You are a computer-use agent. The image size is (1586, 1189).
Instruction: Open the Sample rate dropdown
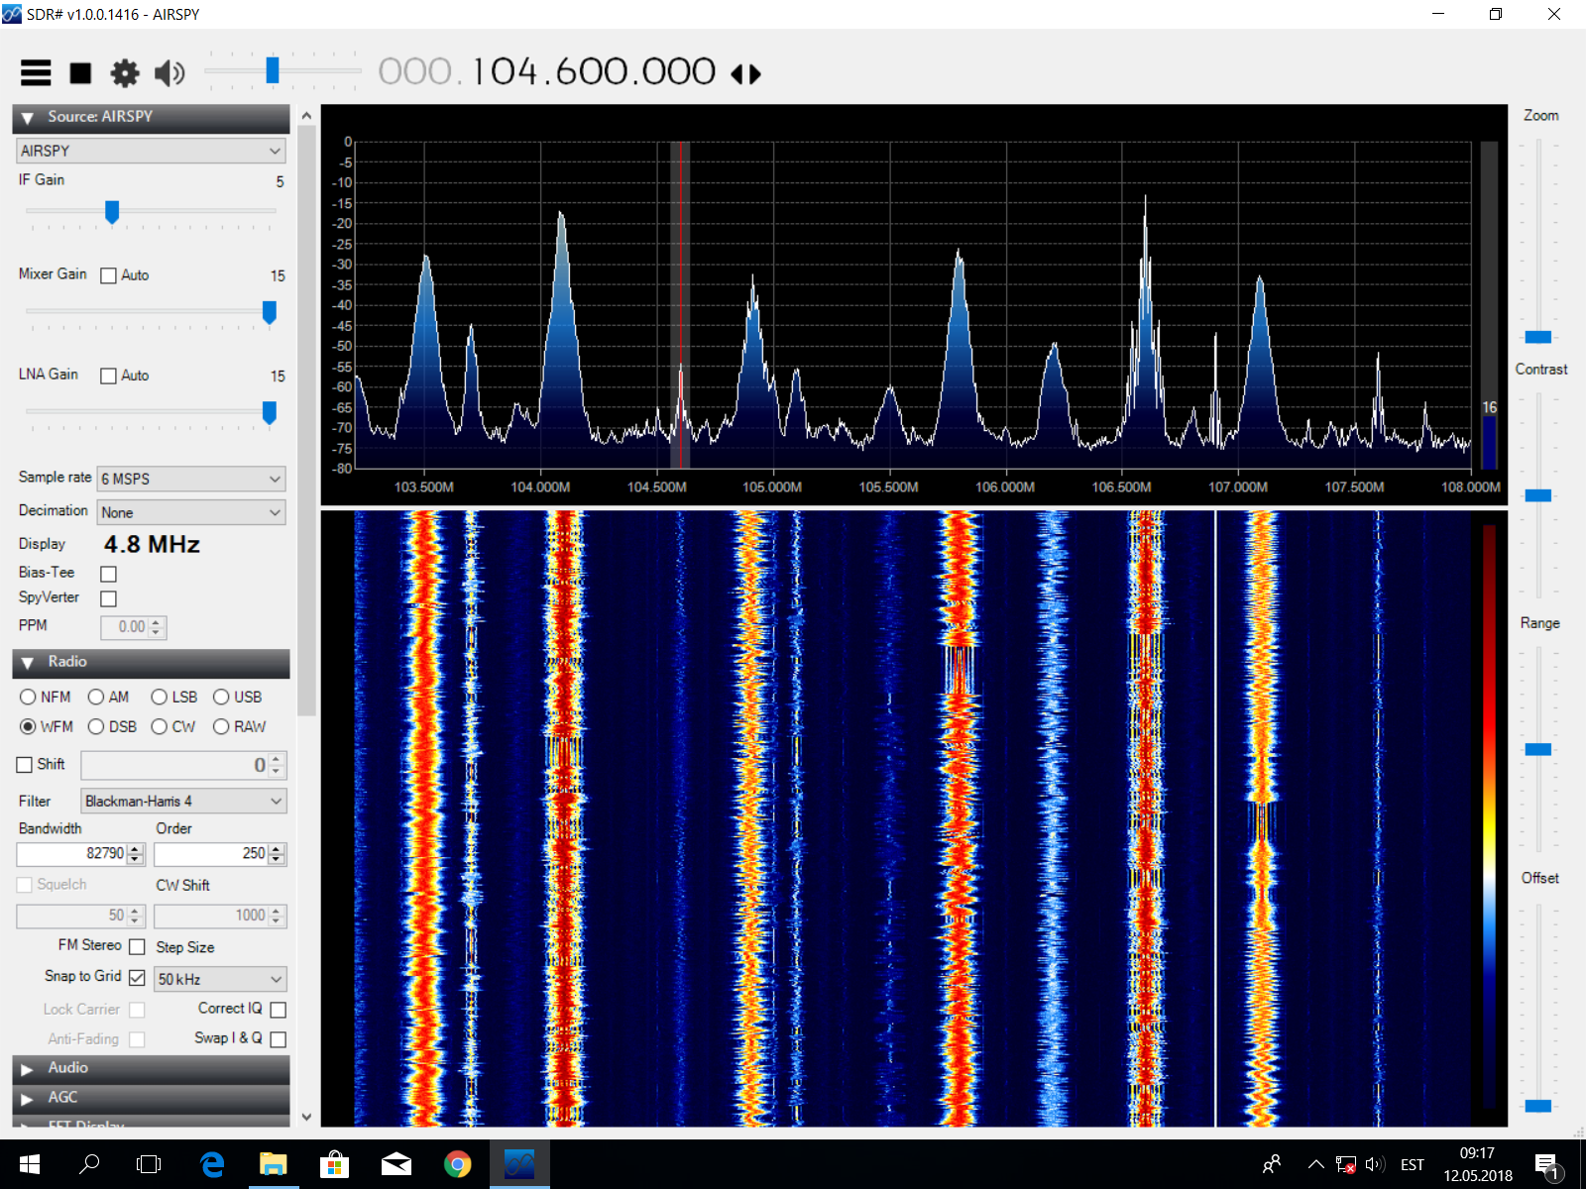point(191,479)
